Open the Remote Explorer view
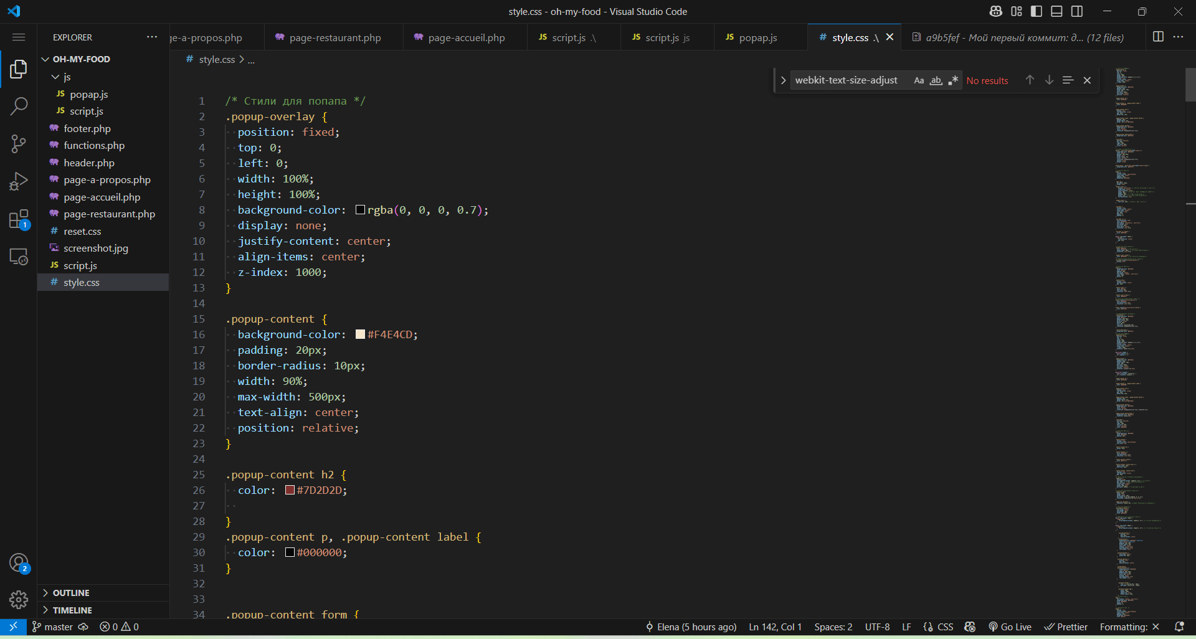Viewport: 1196px width, 639px height. coord(19,257)
